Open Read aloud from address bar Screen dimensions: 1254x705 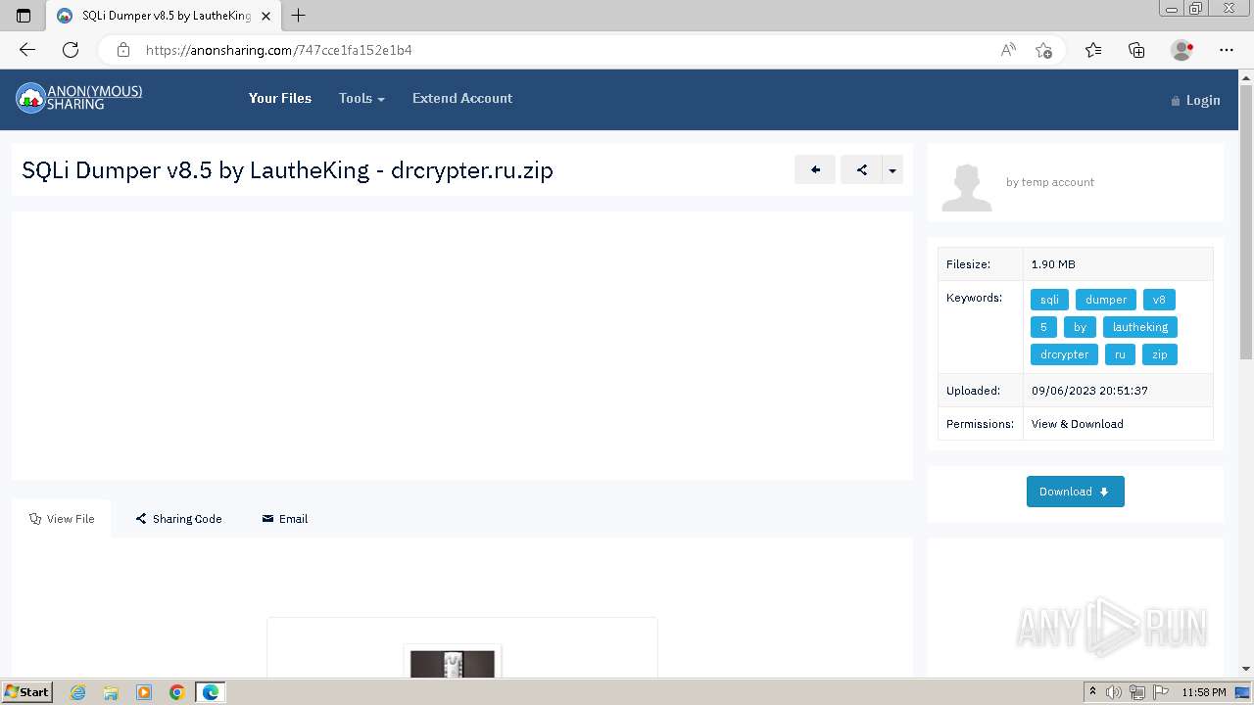pyautogui.click(x=1008, y=50)
